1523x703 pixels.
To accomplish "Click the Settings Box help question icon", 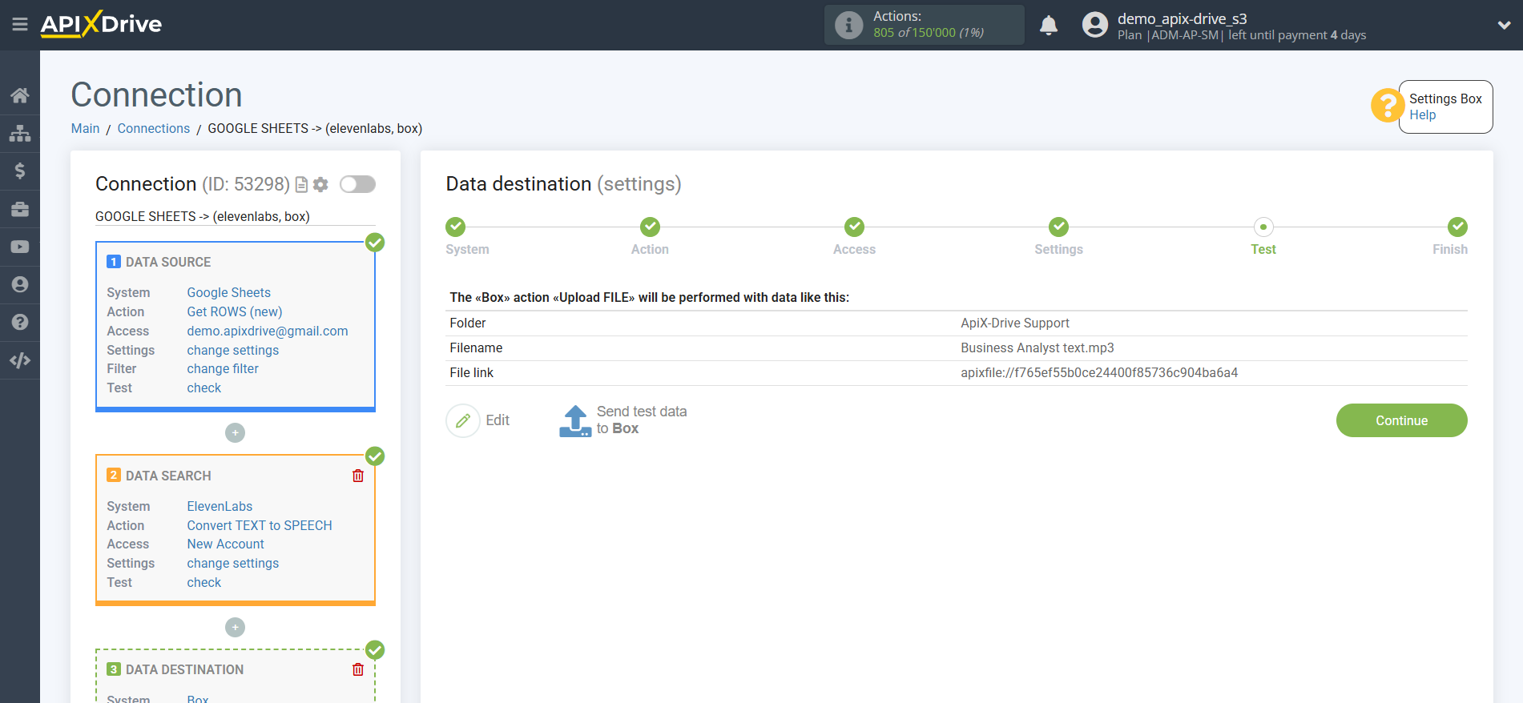I will (1387, 106).
